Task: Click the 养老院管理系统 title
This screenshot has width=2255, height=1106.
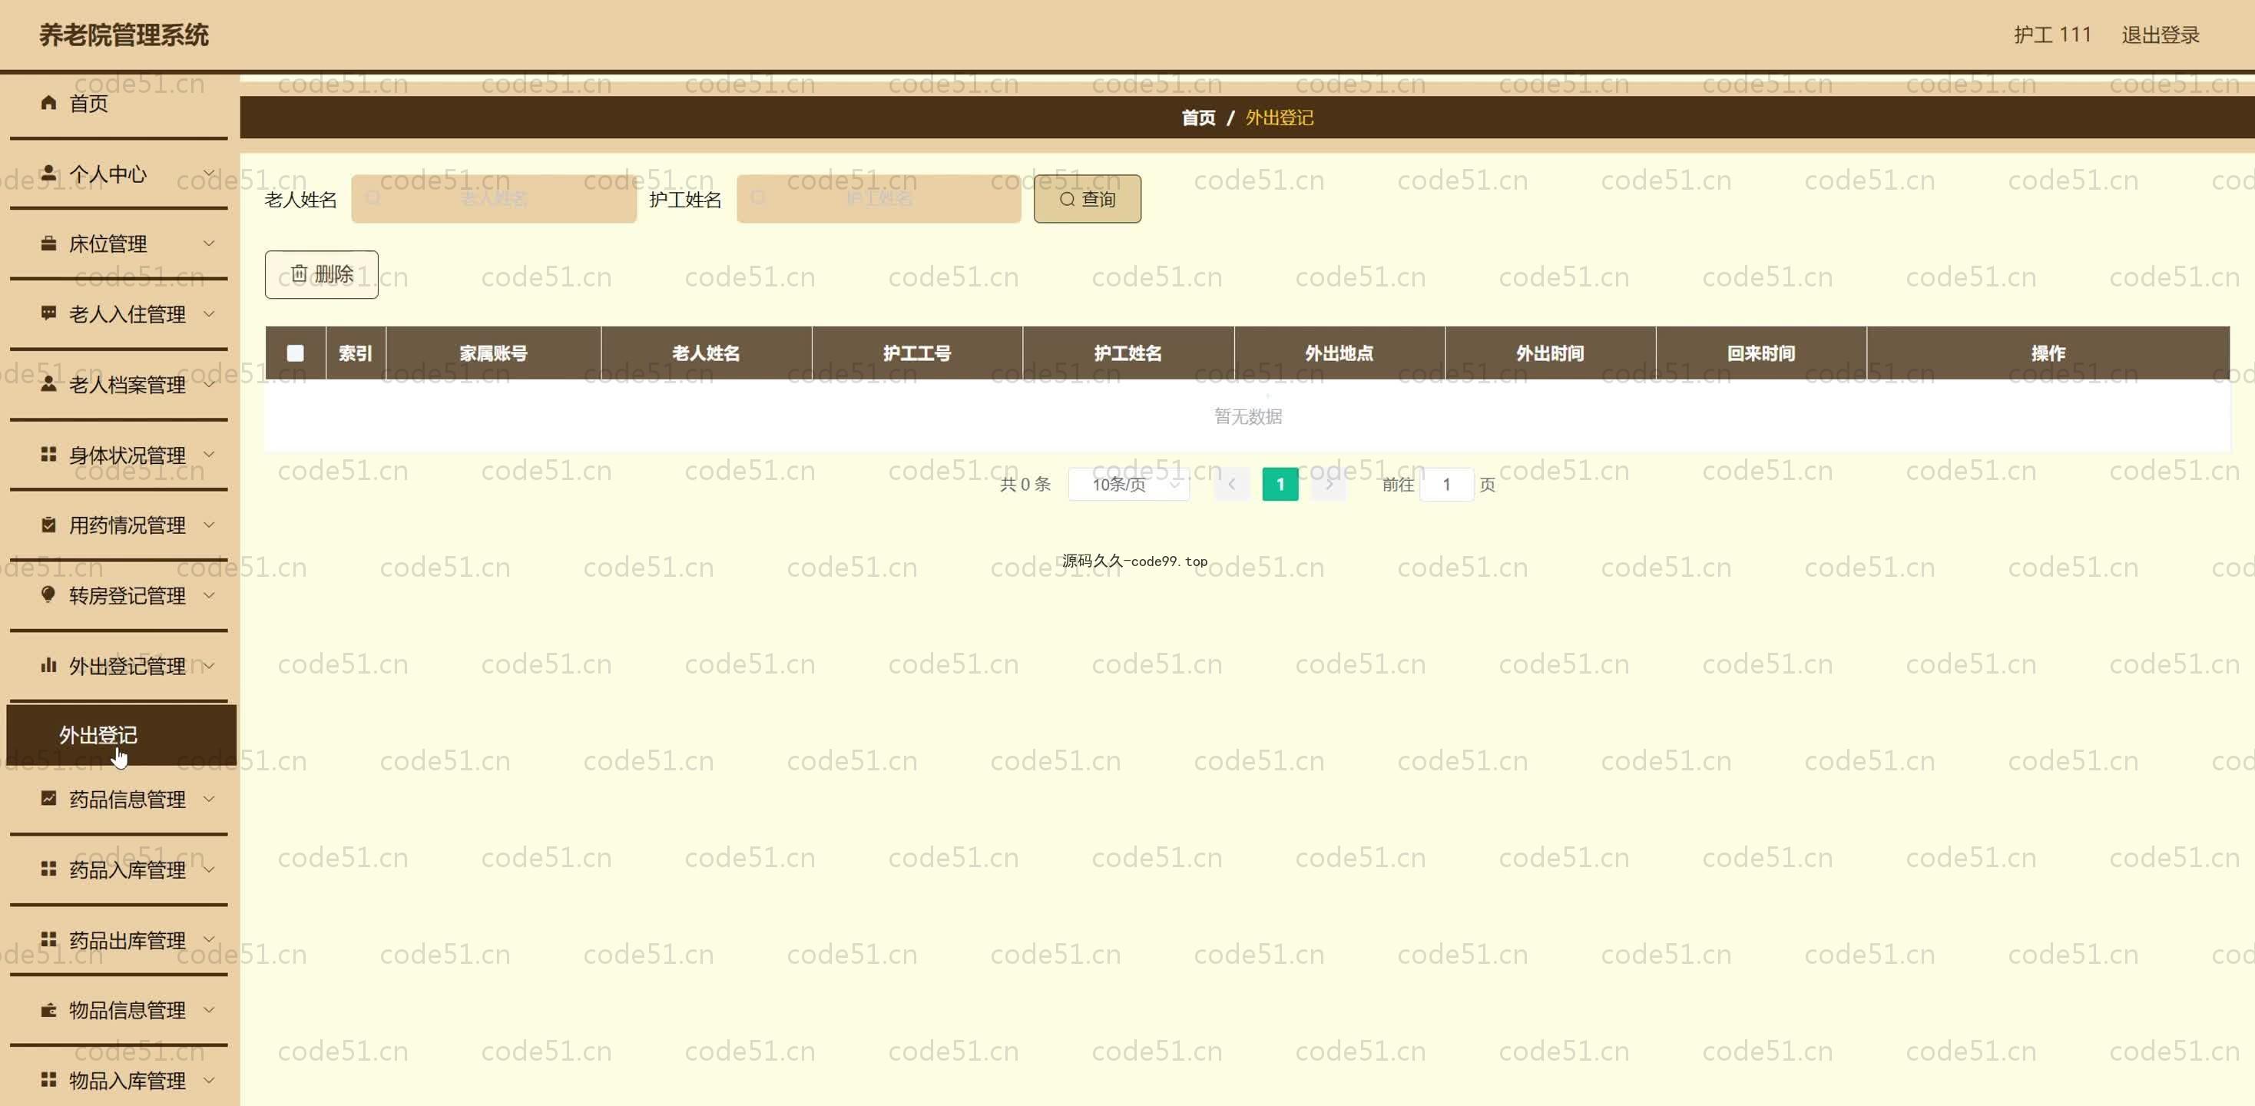Action: pos(124,35)
